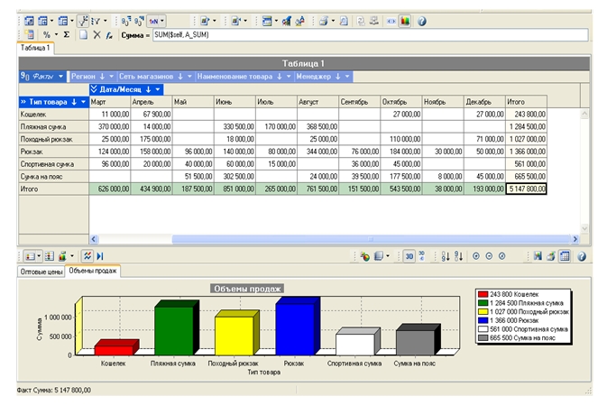Click the grand total cell 5 147 800,00
The width and height of the screenshot is (607, 405).
[526, 189]
